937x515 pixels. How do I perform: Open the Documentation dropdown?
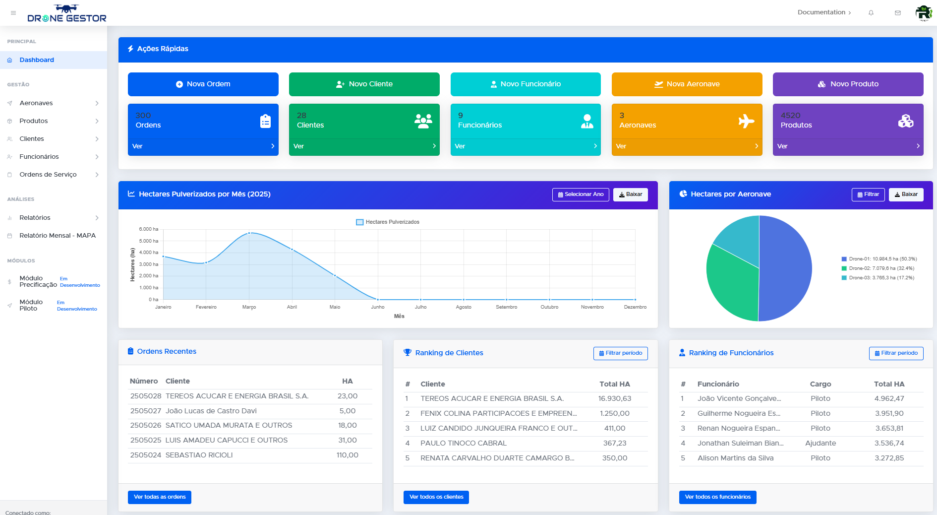coord(823,12)
